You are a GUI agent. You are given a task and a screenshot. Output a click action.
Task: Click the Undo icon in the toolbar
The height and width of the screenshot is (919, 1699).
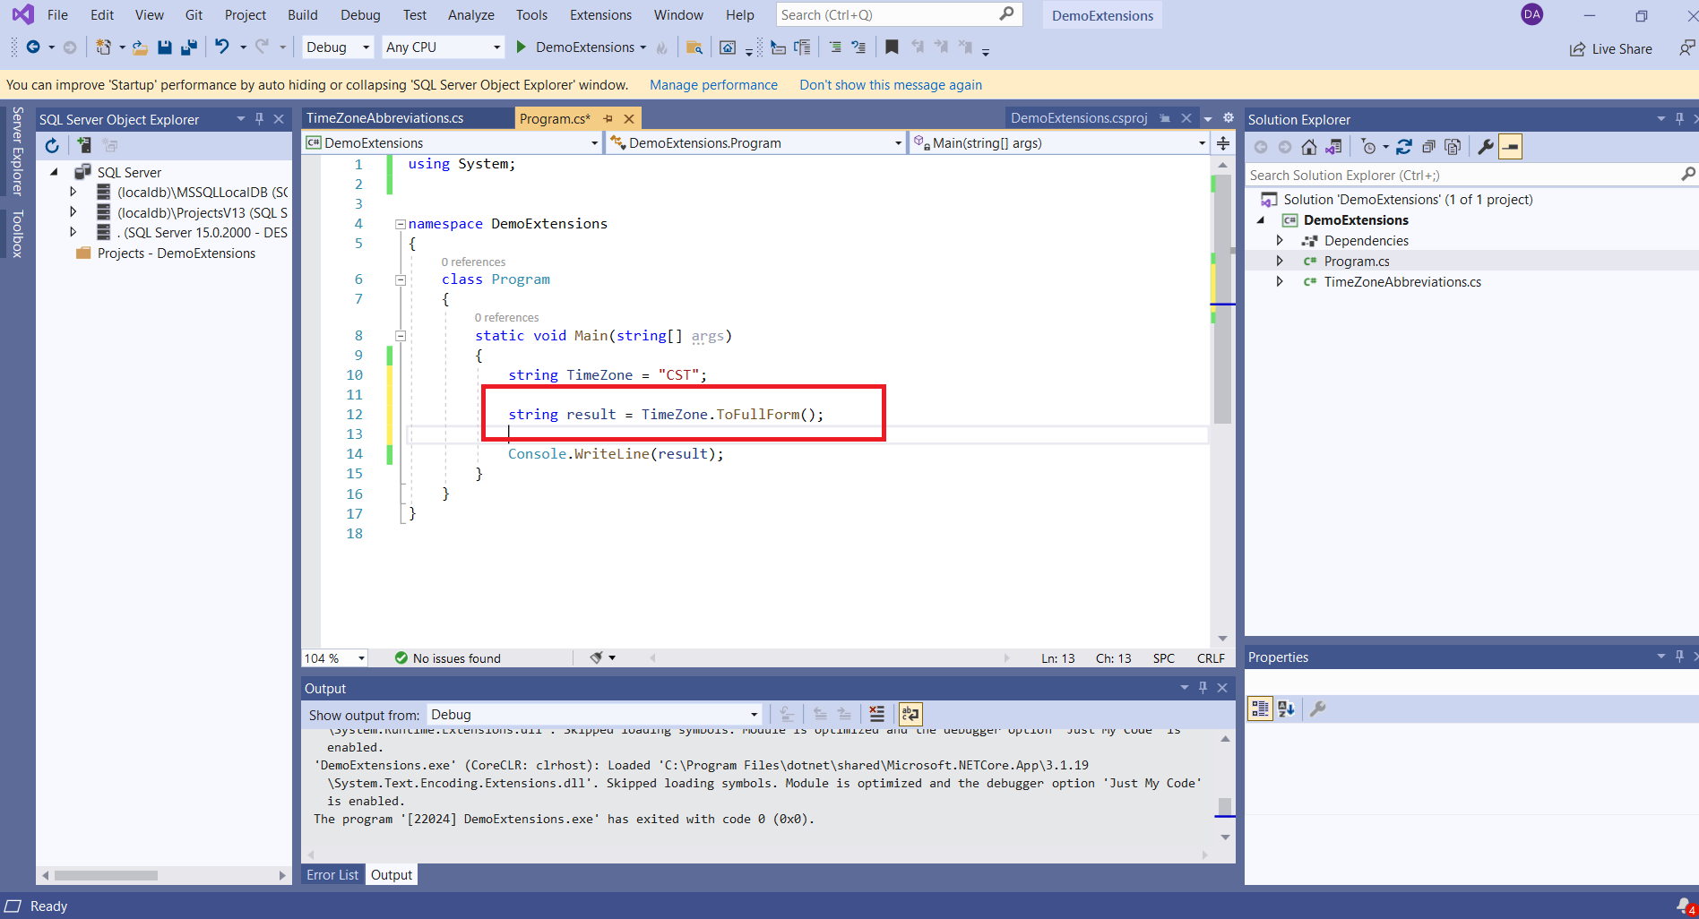pos(223,47)
